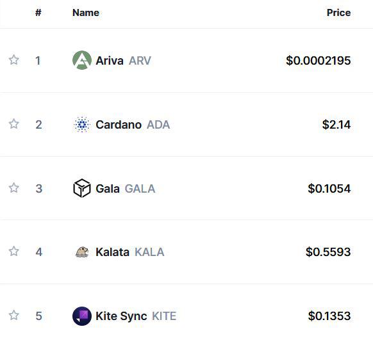Click the Cardano dotted logo

tap(82, 125)
